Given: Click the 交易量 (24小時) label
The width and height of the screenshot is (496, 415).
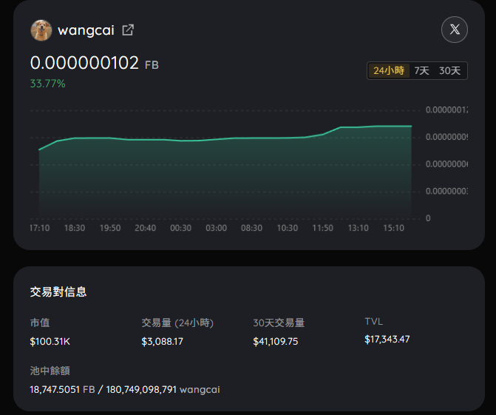Looking at the screenshot, I should point(177,323).
